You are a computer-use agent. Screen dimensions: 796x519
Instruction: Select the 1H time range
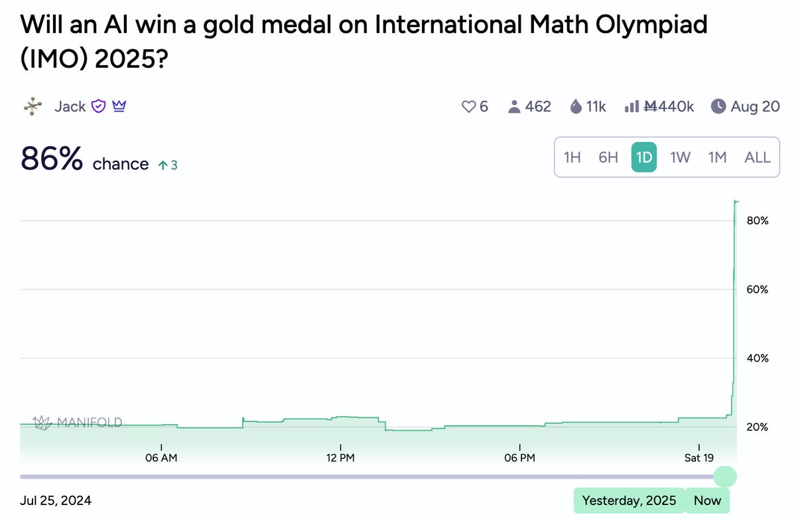tap(572, 157)
